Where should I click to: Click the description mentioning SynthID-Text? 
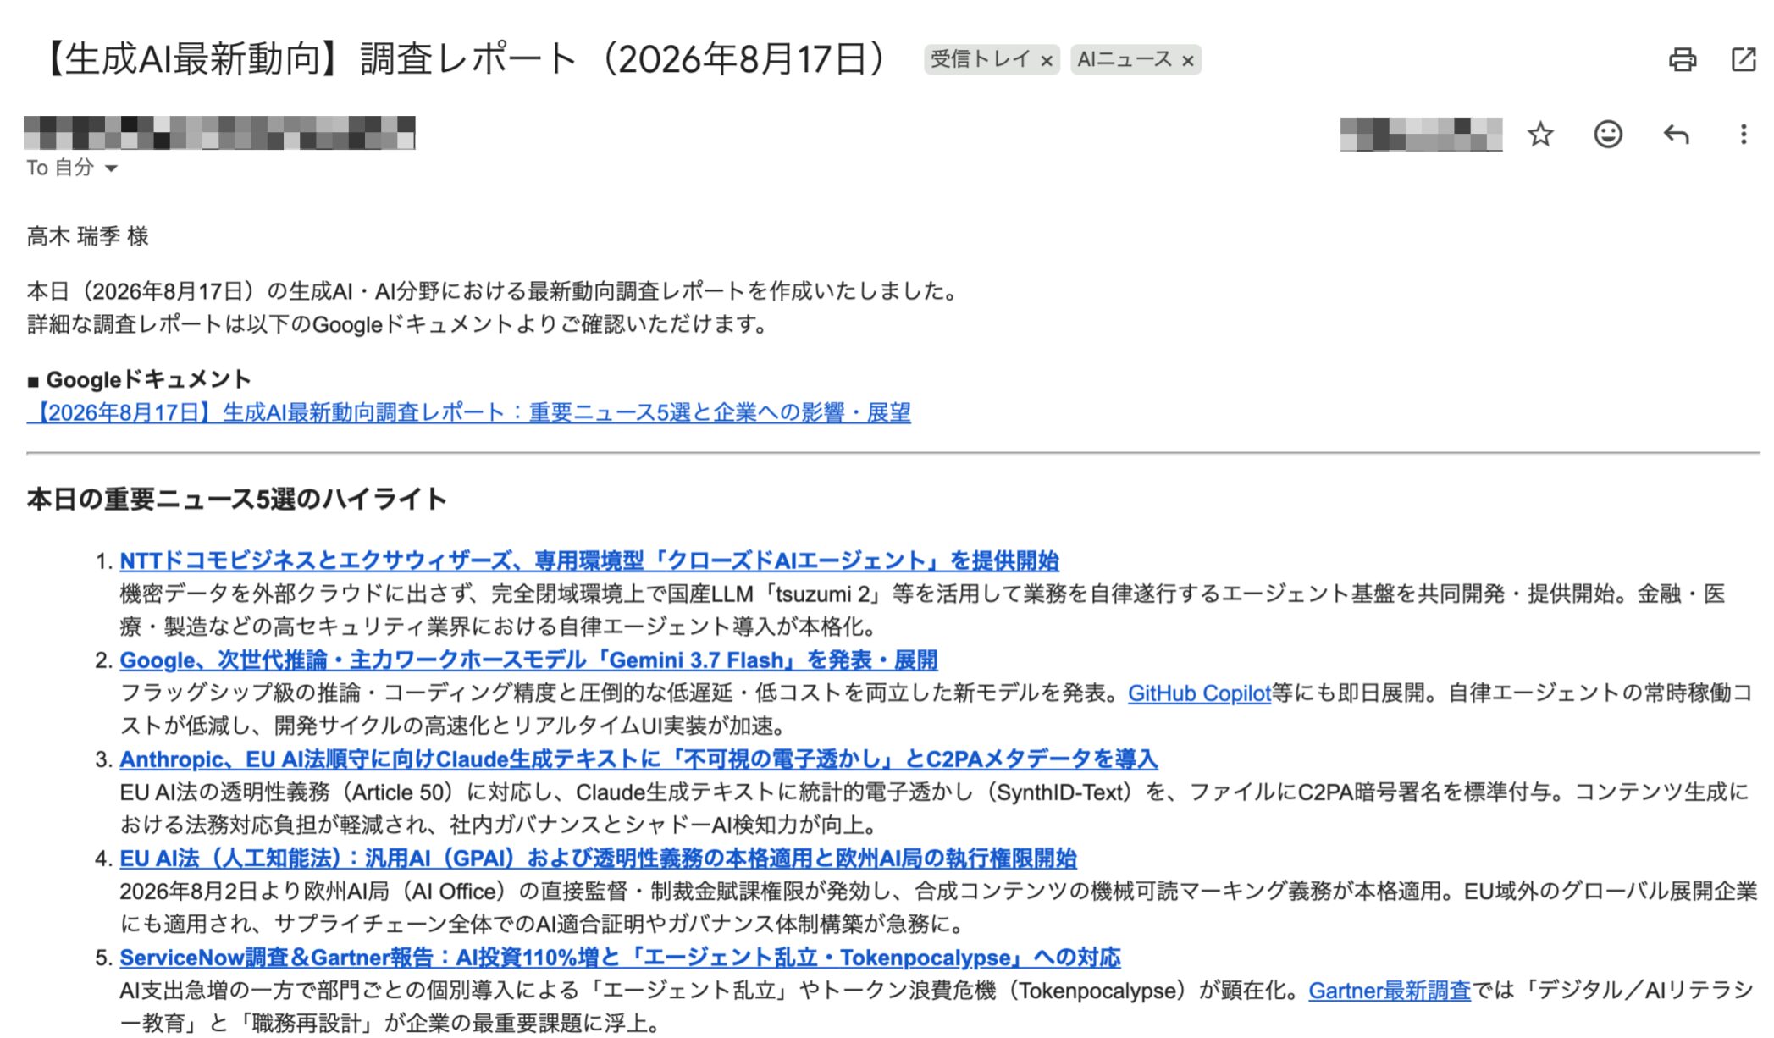[934, 808]
